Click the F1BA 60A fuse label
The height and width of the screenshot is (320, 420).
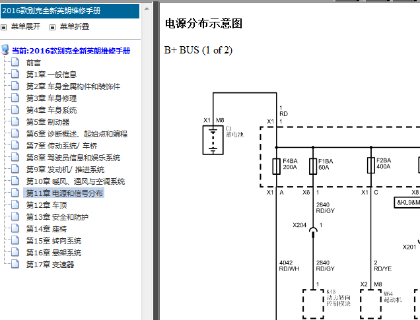point(326,164)
